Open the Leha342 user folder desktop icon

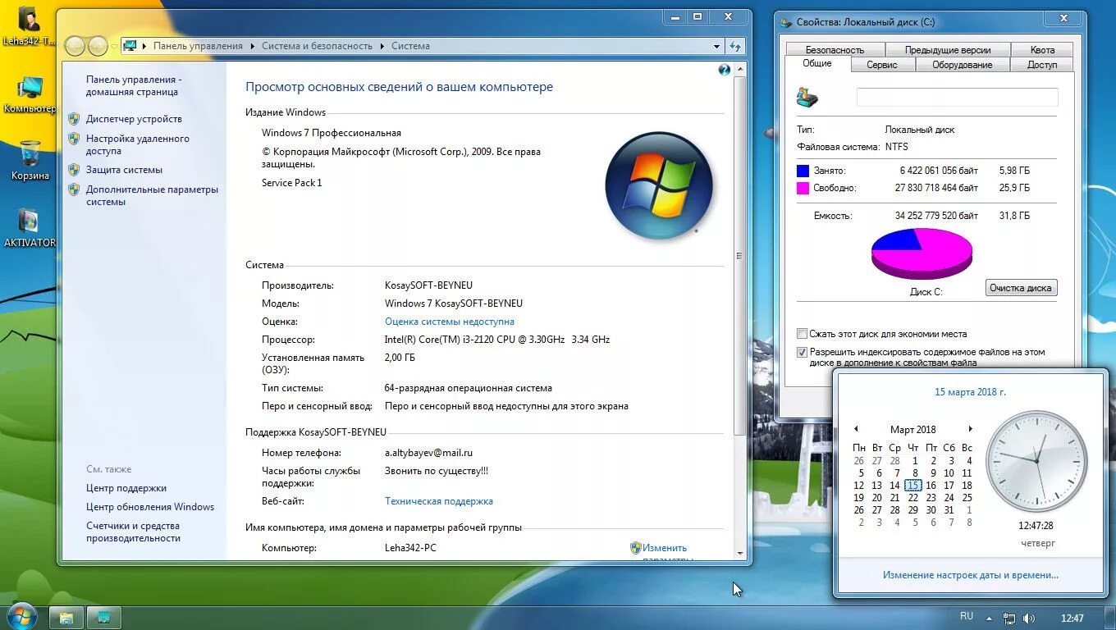click(x=30, y=26)
